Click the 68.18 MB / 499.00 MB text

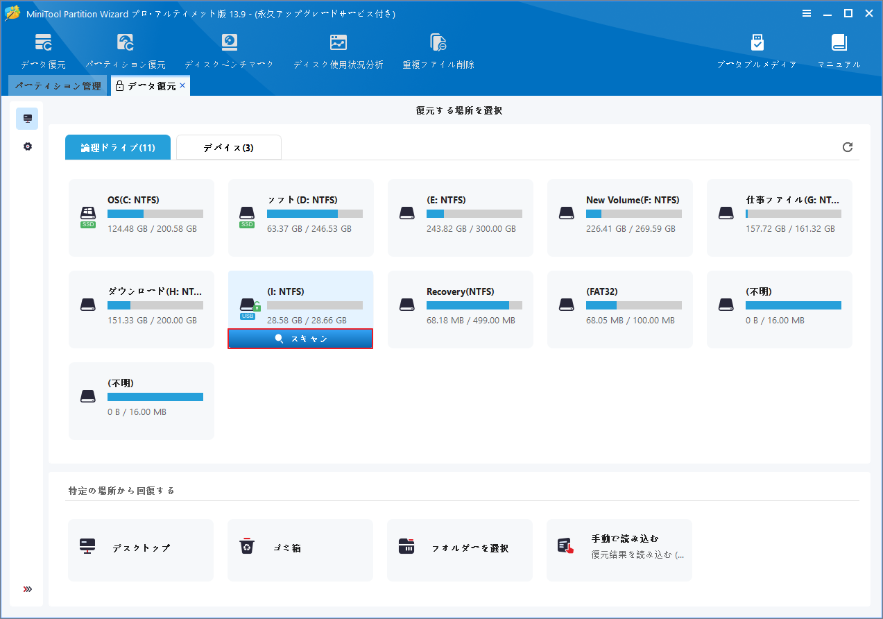(x=471, y=321)
